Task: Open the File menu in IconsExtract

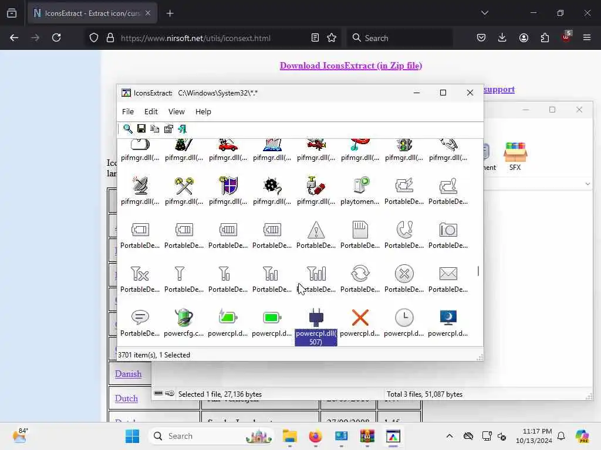Action: pyautogui.click(x=128, y=112)
